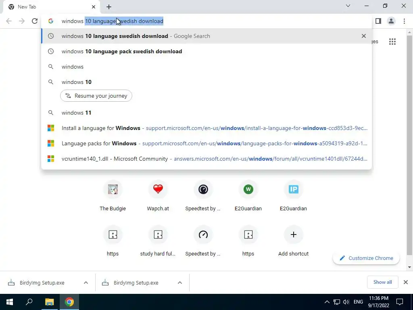Click the Customize Chrome button
This screenshot has width=413, height=310.
(366, 258)
